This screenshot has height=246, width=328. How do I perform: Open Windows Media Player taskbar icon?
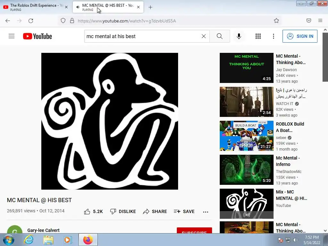pos(68,240)
